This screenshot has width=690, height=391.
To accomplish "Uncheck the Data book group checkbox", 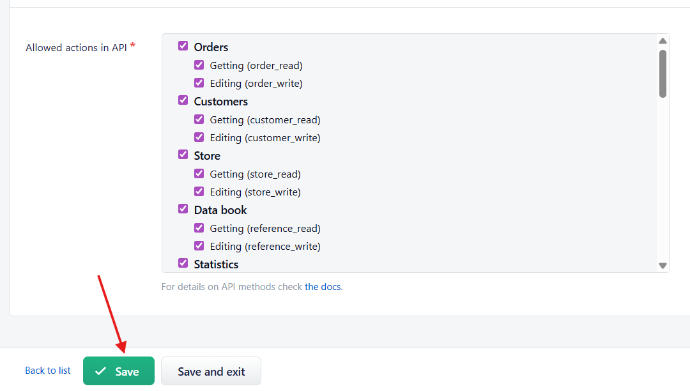I will tap(183, 209).
